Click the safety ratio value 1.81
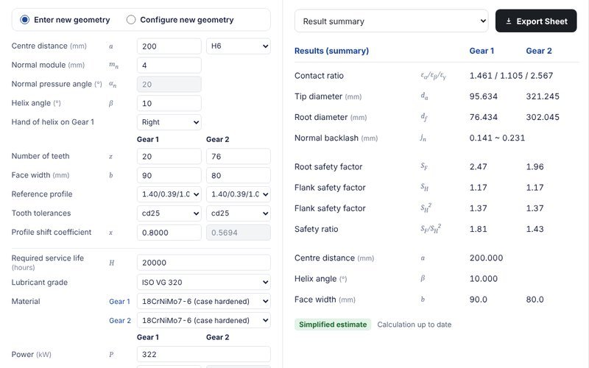589x368 pixels. (478, 229)
